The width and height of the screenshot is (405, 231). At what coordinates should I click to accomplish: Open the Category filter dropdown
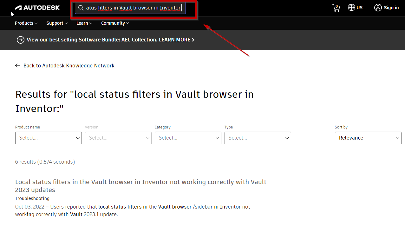188,138
